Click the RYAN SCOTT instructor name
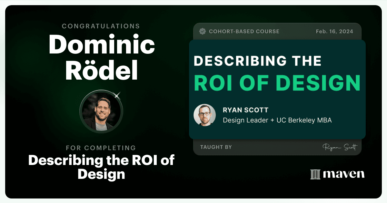 (x=245, y=110)
